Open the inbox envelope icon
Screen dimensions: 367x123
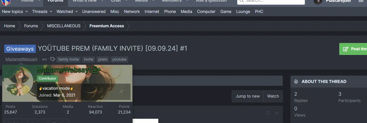pos(361,1)
